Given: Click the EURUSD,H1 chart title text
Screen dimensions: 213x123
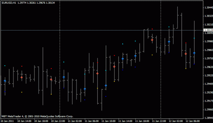Looking at the screenshot, I should pyautogui.click(x=9, y=3).
